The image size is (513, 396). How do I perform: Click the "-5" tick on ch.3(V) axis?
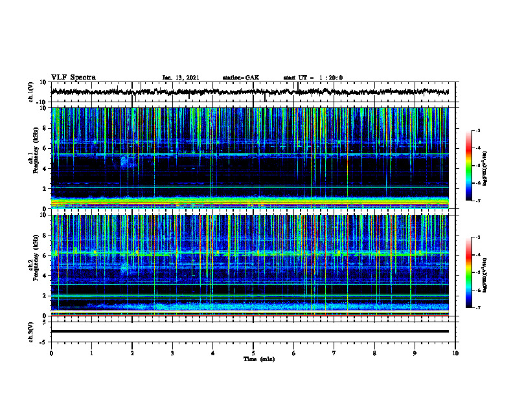point(43,342)
